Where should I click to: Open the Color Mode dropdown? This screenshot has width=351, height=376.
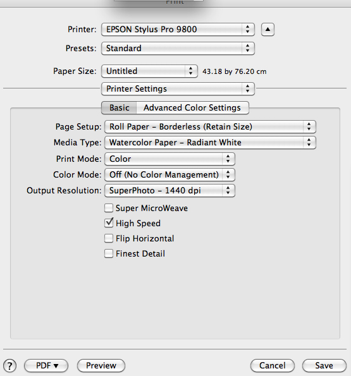(169, 175)
